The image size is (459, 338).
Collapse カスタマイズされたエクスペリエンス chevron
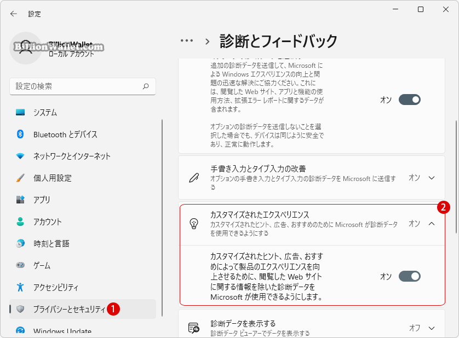click(x=432, y=224)
